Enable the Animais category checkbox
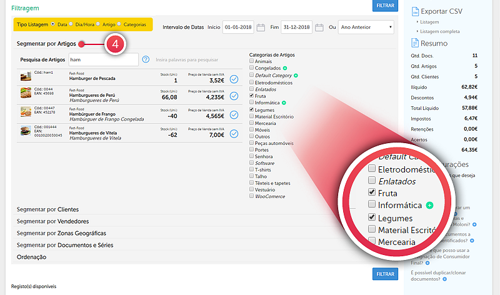The image size is (500, 295). click(251, 61)
